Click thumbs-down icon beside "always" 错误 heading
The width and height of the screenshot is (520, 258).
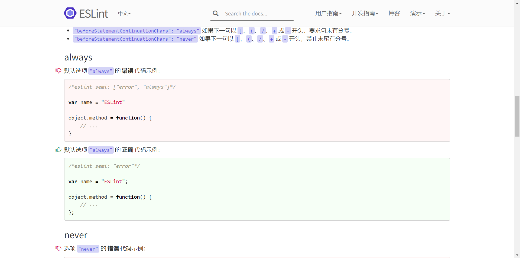[58, 71]
